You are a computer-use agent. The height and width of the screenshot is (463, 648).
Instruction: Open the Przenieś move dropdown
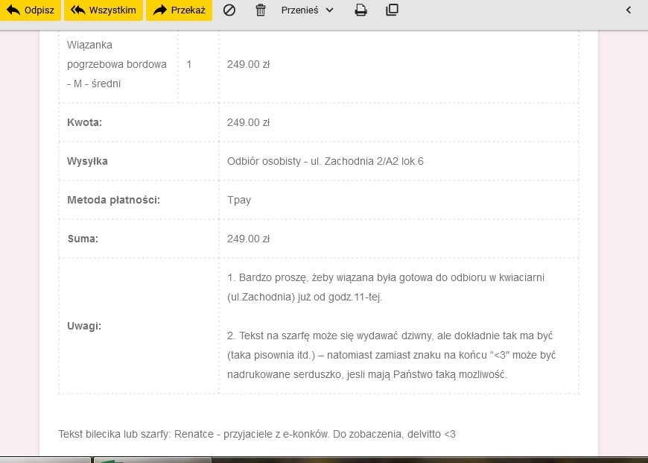pyautogui.click(x=308, y=10)
